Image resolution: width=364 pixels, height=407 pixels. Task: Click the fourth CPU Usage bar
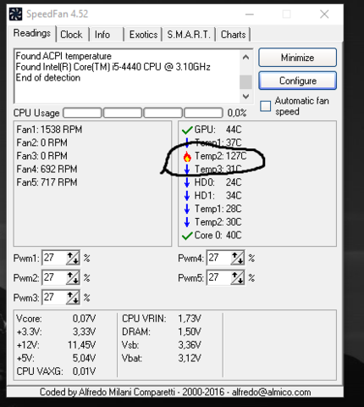[203, 113]
